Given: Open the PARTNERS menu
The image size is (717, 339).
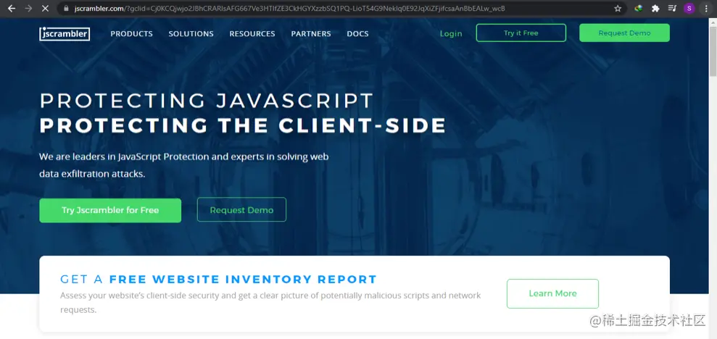Looking at the screenshot, I should 311,34.
